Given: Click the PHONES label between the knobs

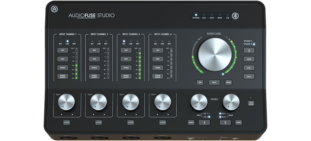Looking at the screenshot, I should coord(215,99).
